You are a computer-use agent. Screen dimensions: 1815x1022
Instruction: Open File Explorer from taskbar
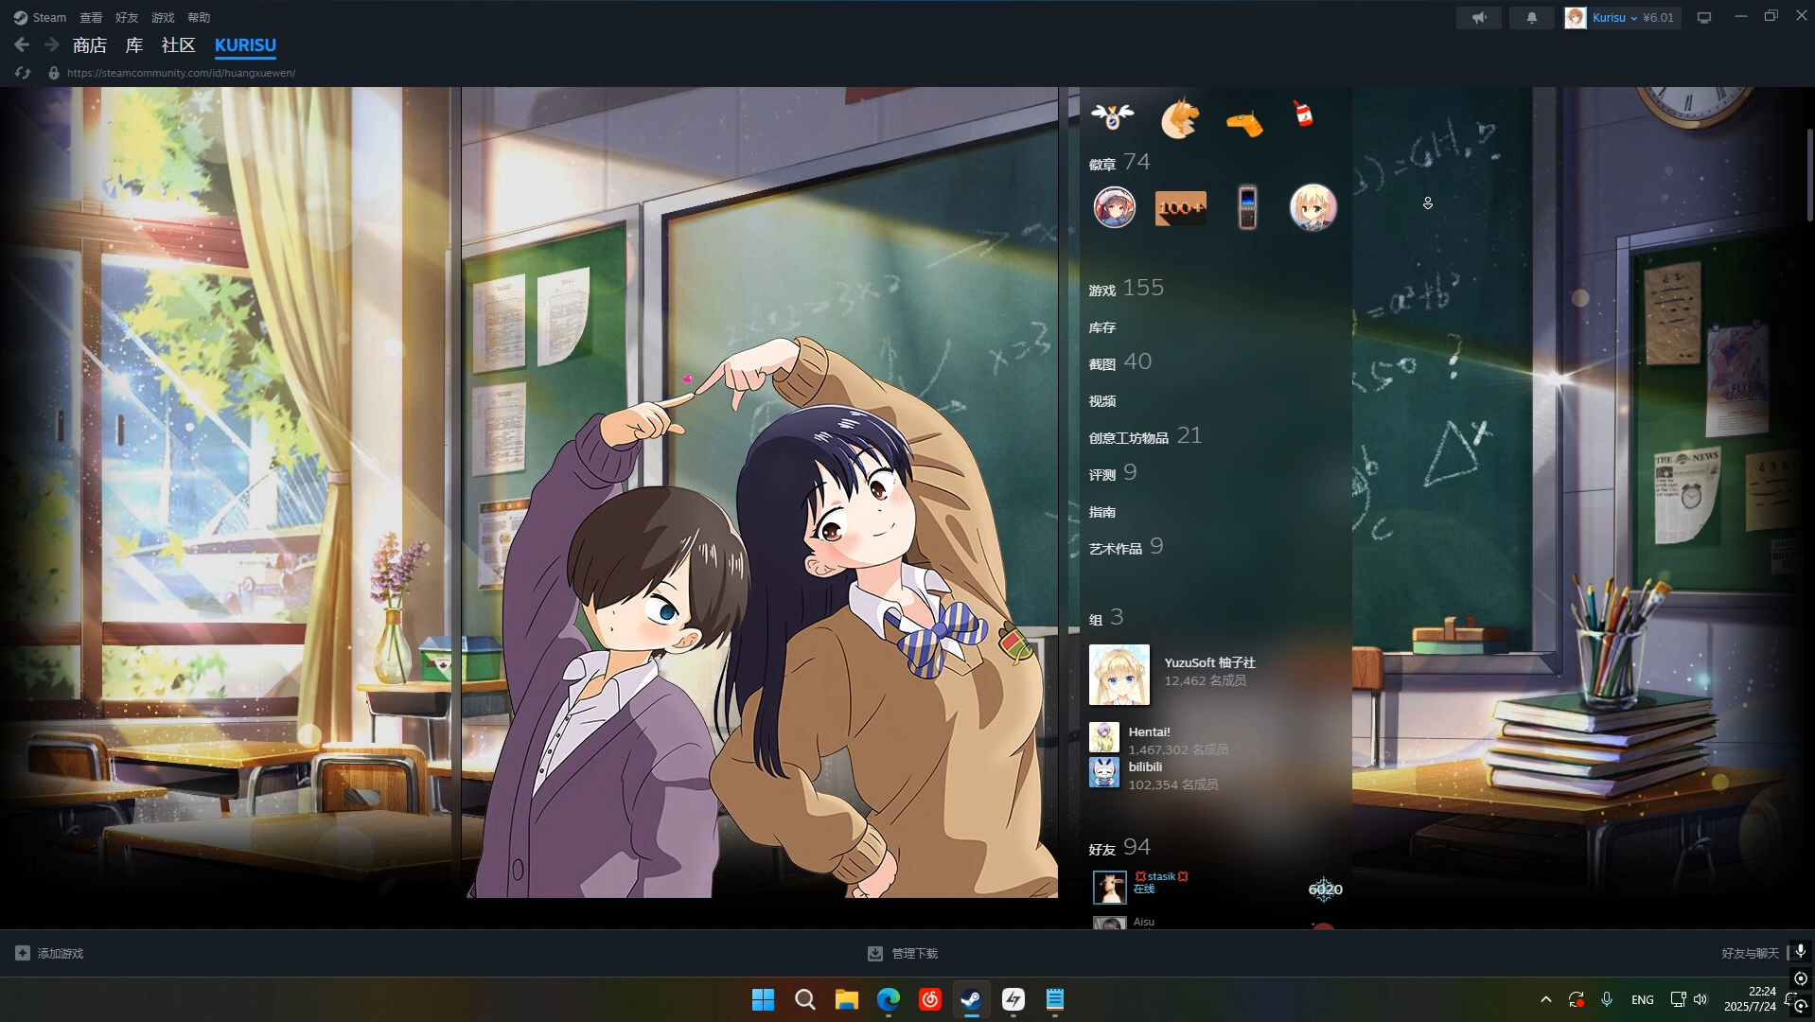point(846,999)
